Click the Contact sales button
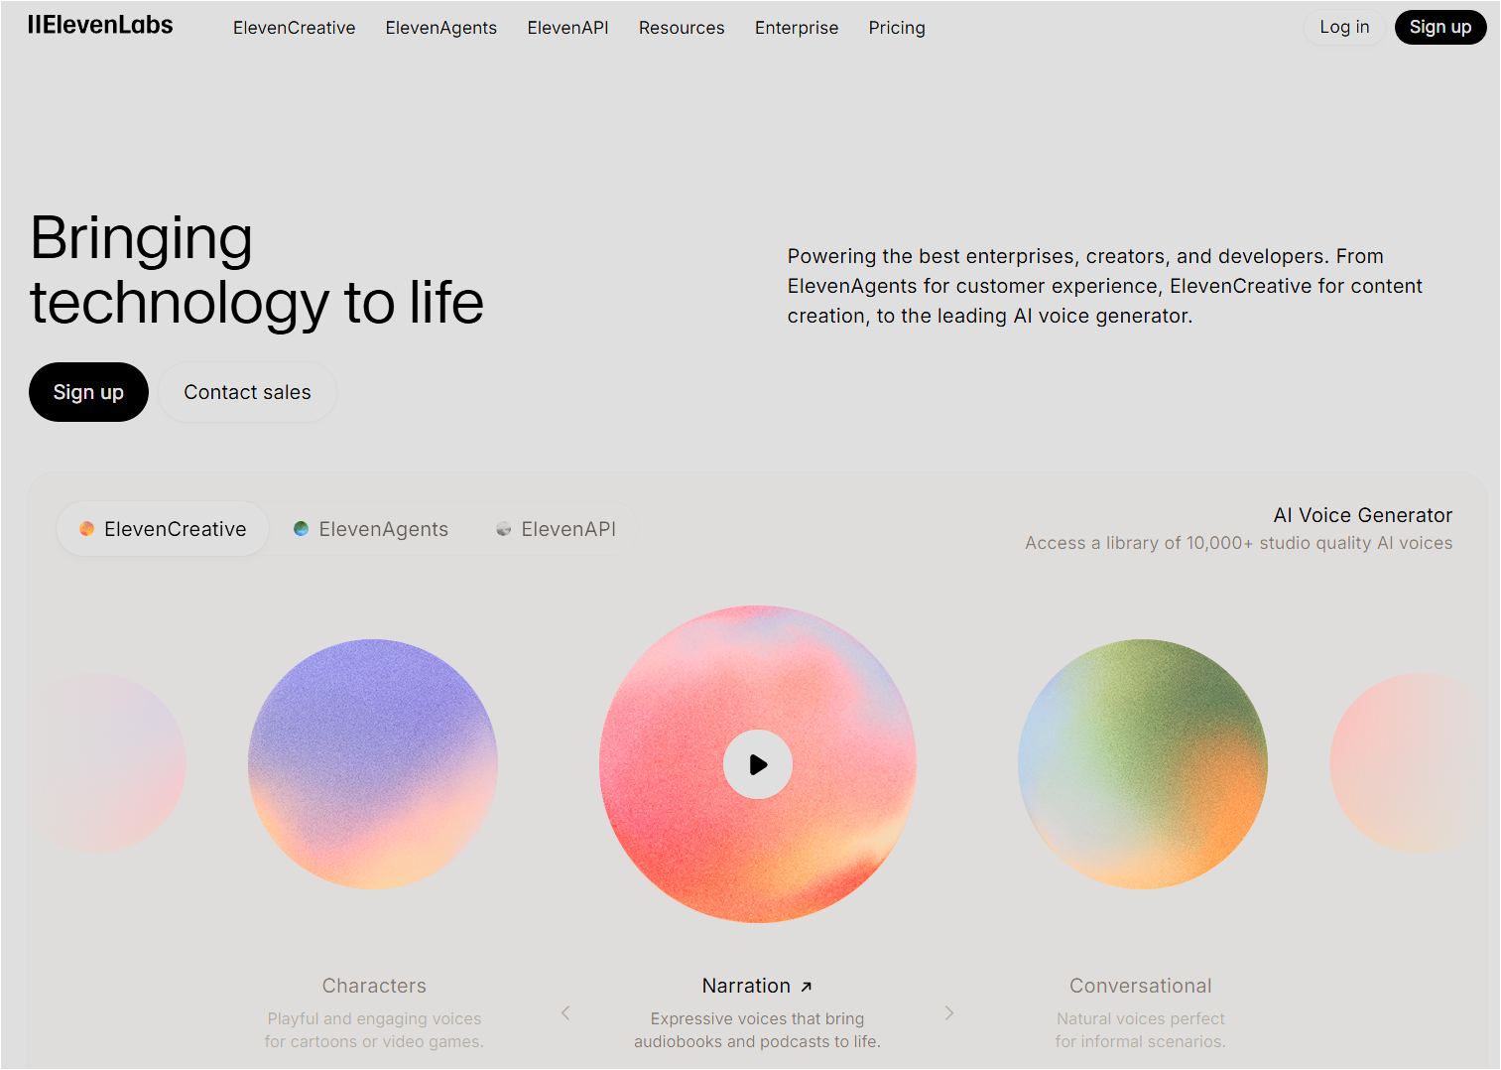Screen dimensions: 1501x1070 [247, 392]
